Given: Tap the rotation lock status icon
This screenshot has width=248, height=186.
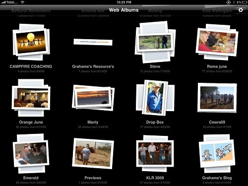Looking at the screenshot, I should (229, 2).
